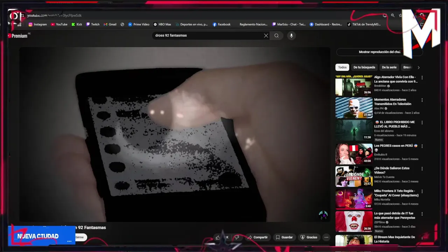Click the Melvin Te Cuenta channel name

point(384,177)
